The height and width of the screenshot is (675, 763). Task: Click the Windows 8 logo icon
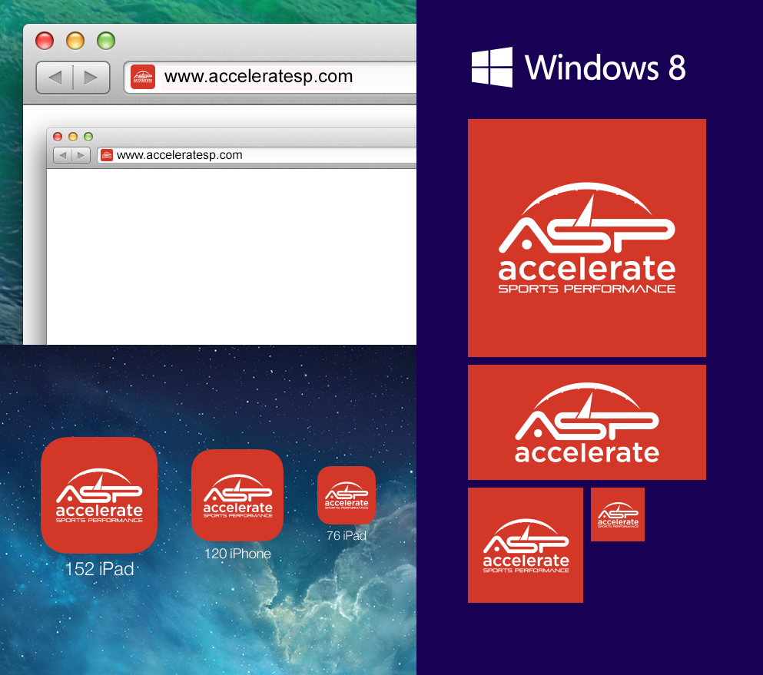pos(492,67)
